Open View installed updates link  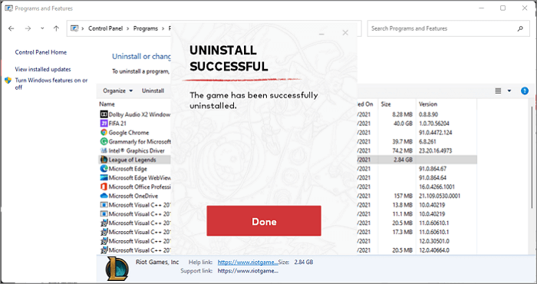click(x=43, y=69)
